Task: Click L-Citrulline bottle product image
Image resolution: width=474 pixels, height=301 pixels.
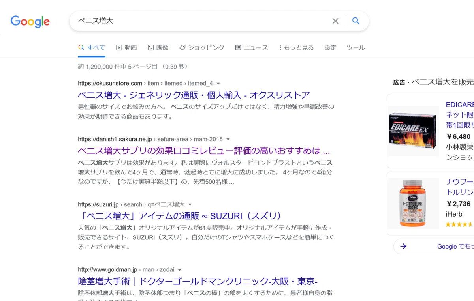Action: [413, 203]
